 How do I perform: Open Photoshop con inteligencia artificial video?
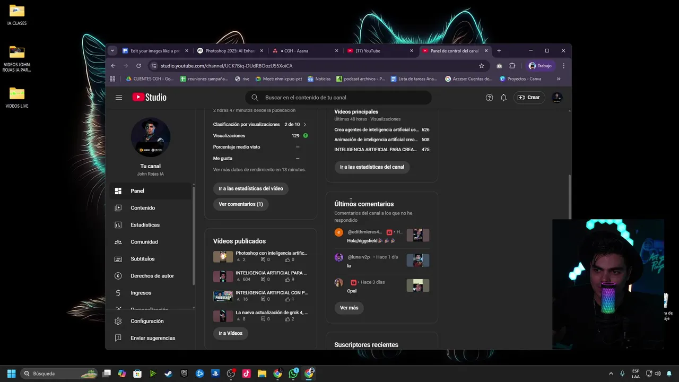(271, 253)
